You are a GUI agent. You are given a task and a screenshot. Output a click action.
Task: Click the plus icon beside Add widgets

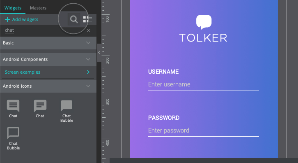7,19
